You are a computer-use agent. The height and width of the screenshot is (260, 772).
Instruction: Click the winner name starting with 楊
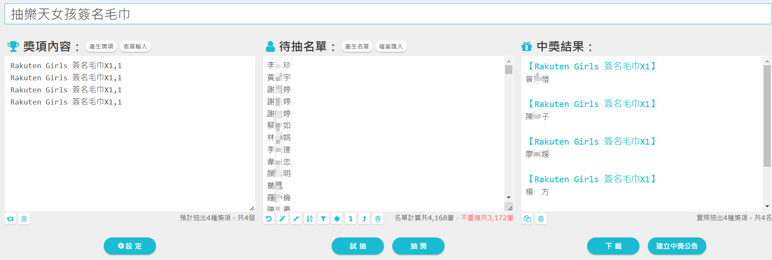coord(537,192)
